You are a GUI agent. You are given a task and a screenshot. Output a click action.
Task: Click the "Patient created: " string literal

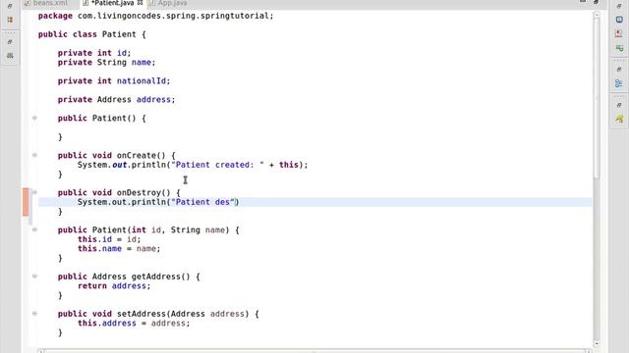[x=218, y=165]
